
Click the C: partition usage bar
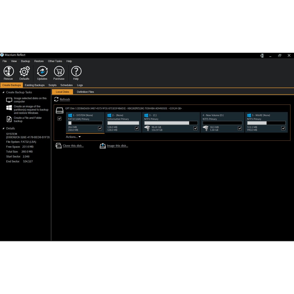pos(171,123)
